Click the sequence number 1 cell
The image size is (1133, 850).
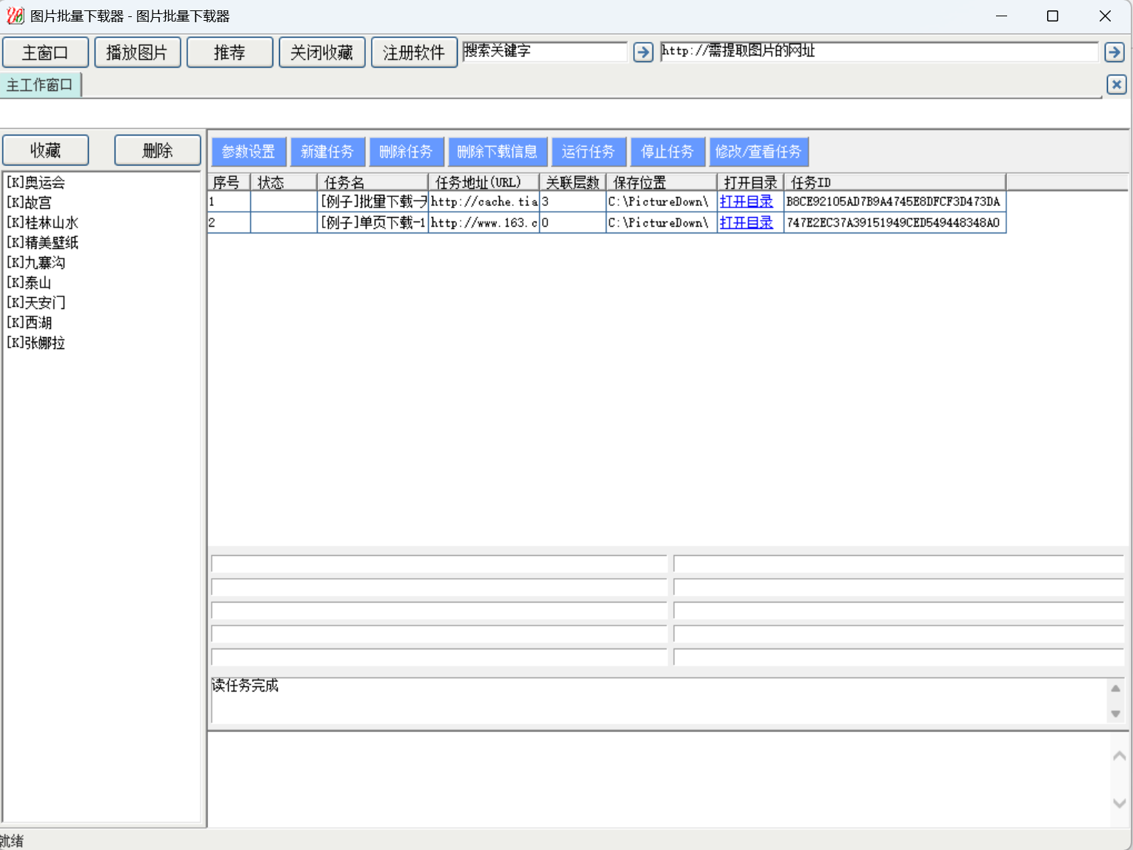pyautogui.click(x=229, y=202)
